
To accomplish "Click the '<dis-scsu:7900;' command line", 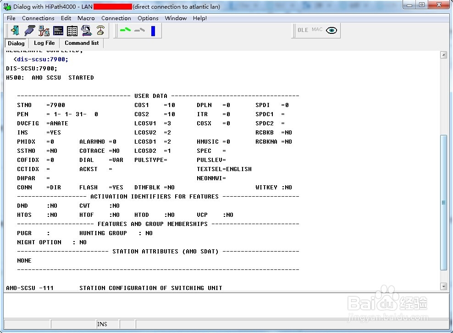I will pos(41,59).
